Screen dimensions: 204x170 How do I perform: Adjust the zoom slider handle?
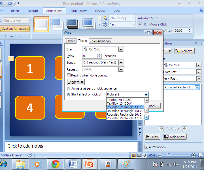pos(169,155)
